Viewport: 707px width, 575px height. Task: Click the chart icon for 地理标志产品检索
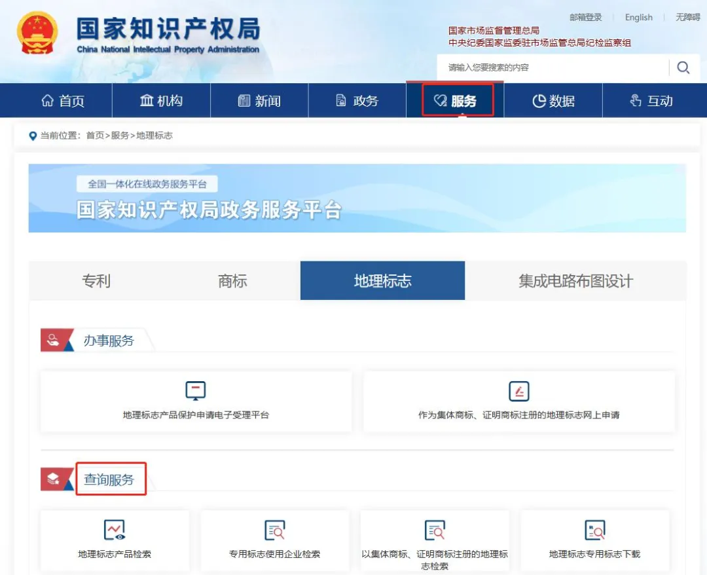click(115, 530)
